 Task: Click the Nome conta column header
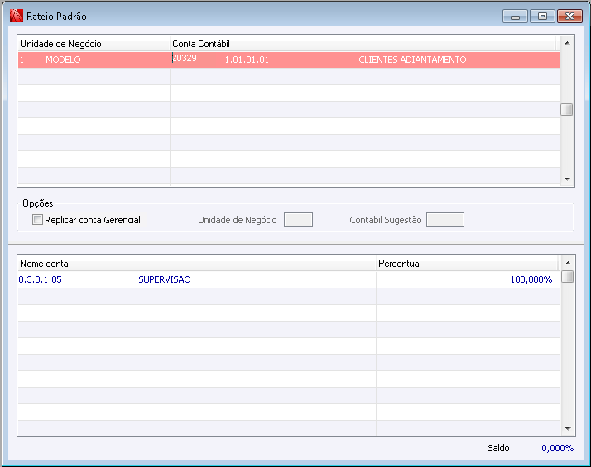coord(197,264)
